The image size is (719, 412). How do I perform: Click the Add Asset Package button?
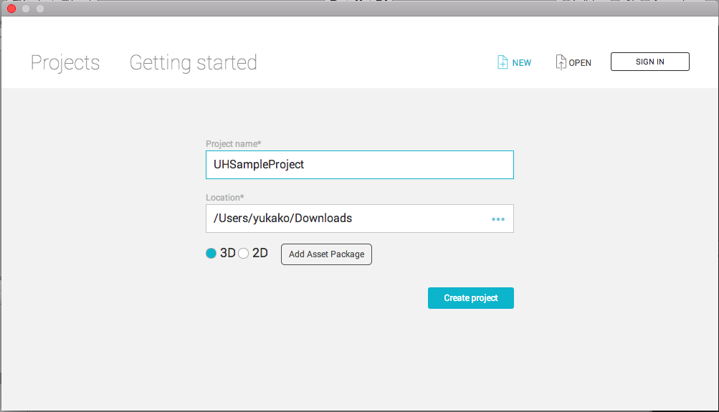coord(326,254)
